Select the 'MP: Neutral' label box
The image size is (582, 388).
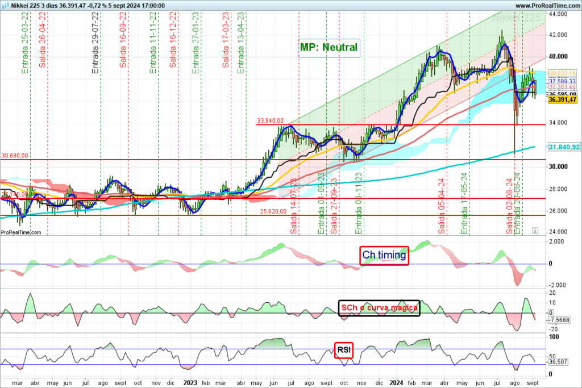[329, 48]
